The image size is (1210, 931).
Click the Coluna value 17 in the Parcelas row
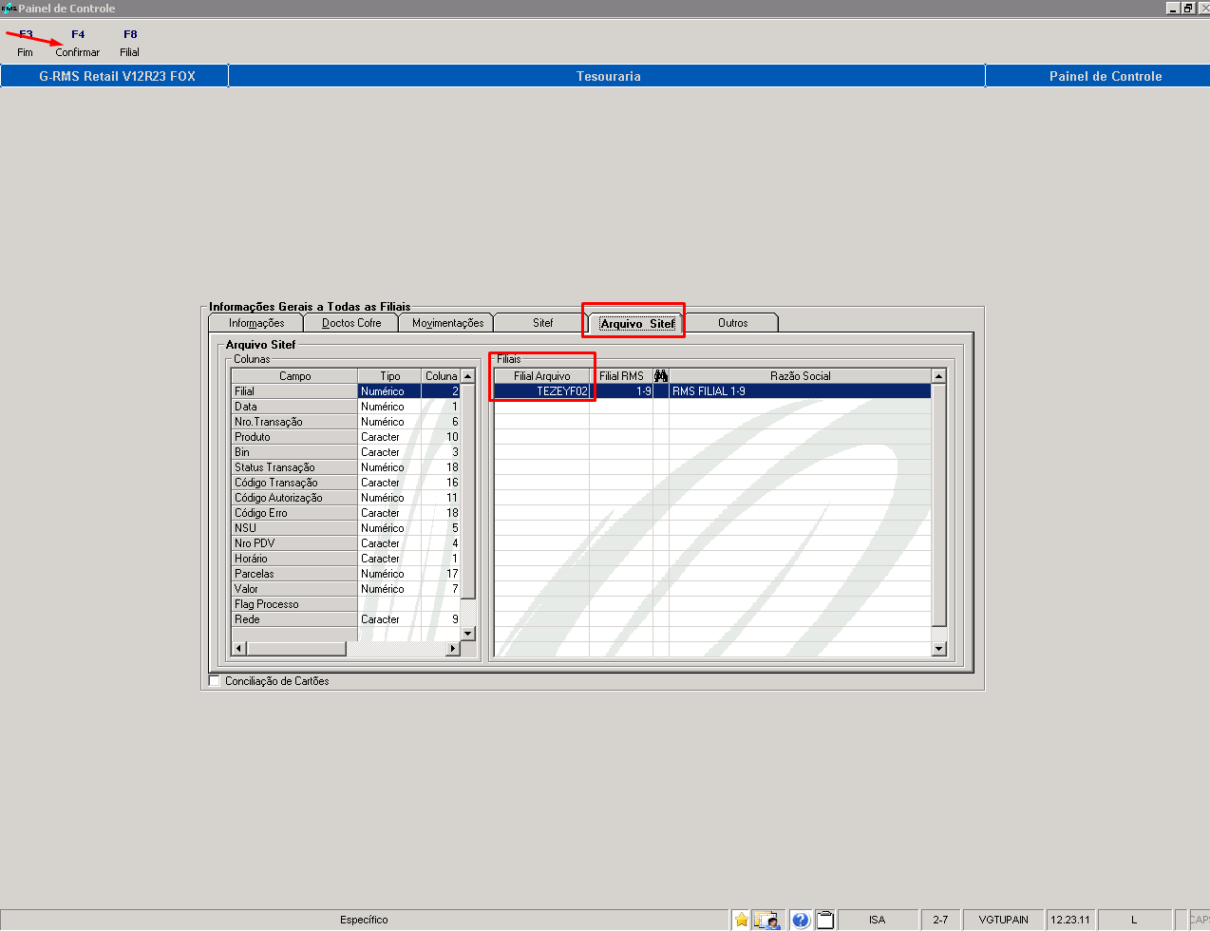click(441, 574)
